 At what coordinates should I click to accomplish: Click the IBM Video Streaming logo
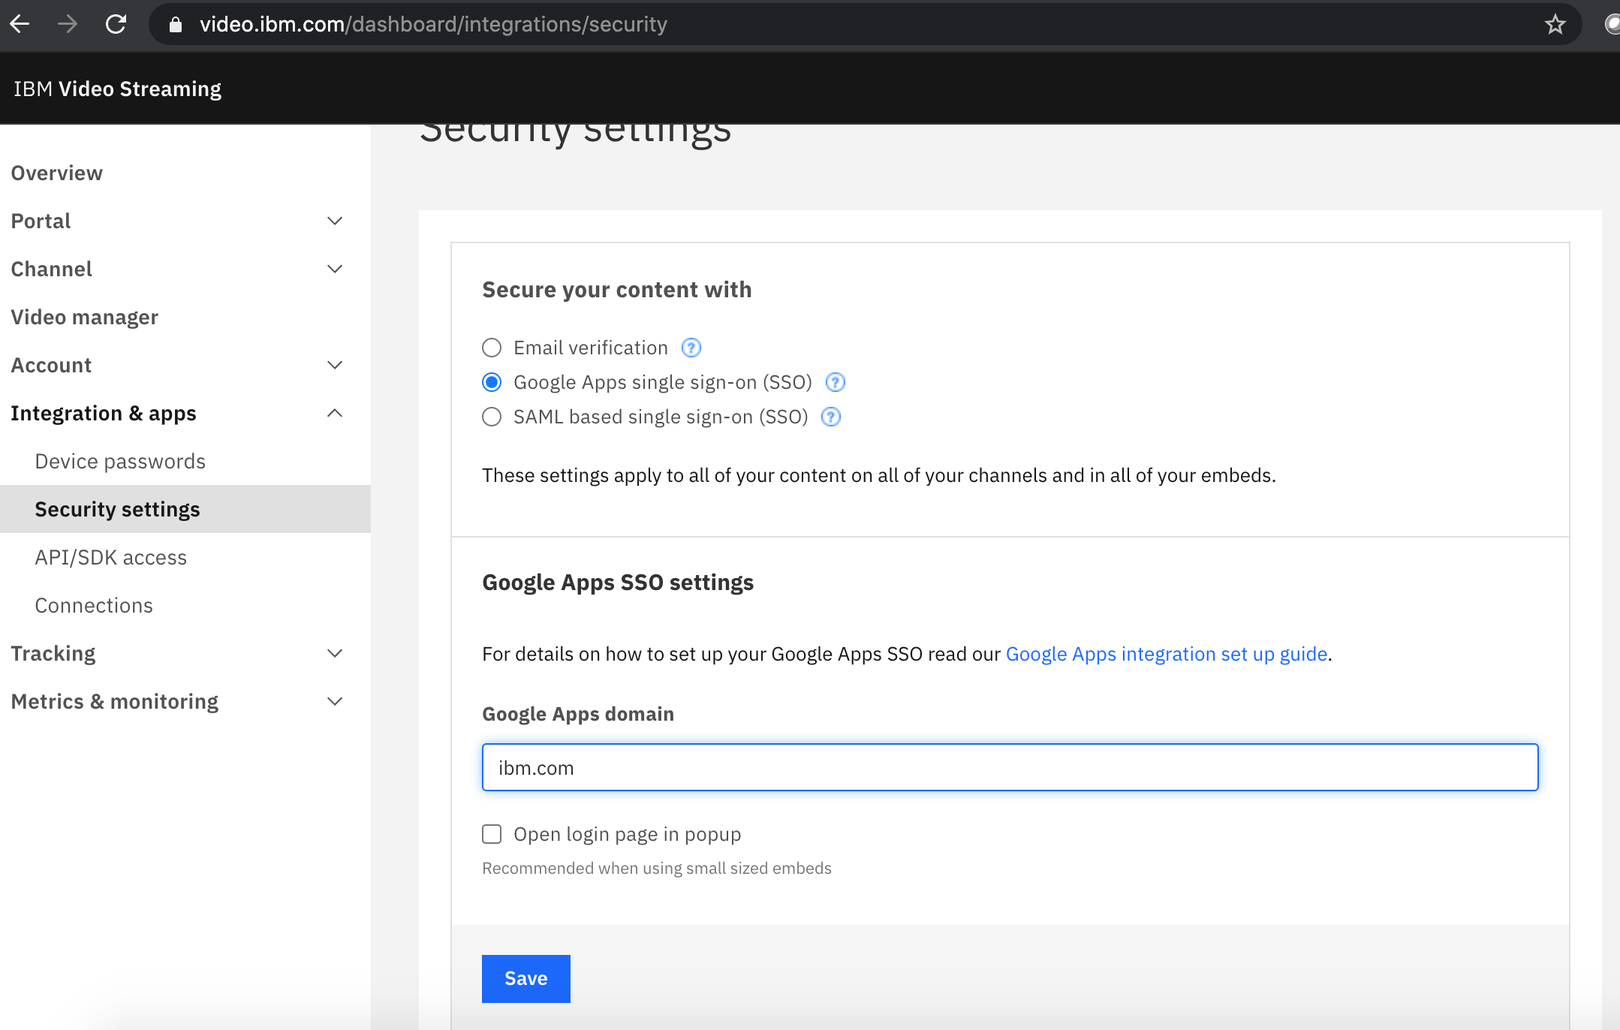(117, 89)
